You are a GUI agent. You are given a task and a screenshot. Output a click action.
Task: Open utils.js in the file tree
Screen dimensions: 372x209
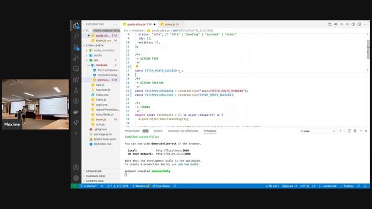pyautogui.click(x=100, y=124)
